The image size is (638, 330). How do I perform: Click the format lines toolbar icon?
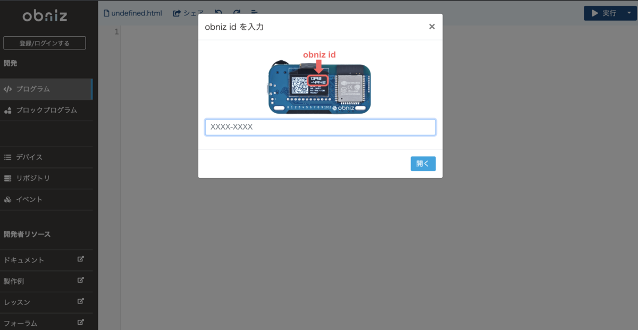pyautogui.click(x=255, y=13)
